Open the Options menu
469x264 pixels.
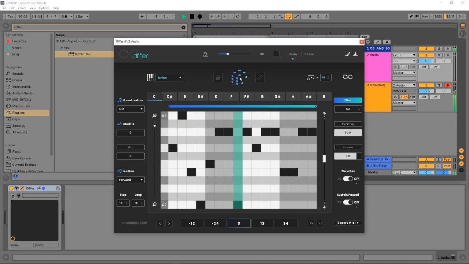(44, 8)
